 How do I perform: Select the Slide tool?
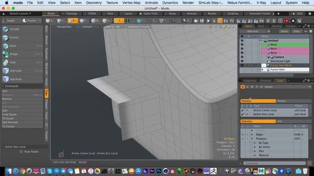pyautogui.click(x=22, y=63)
